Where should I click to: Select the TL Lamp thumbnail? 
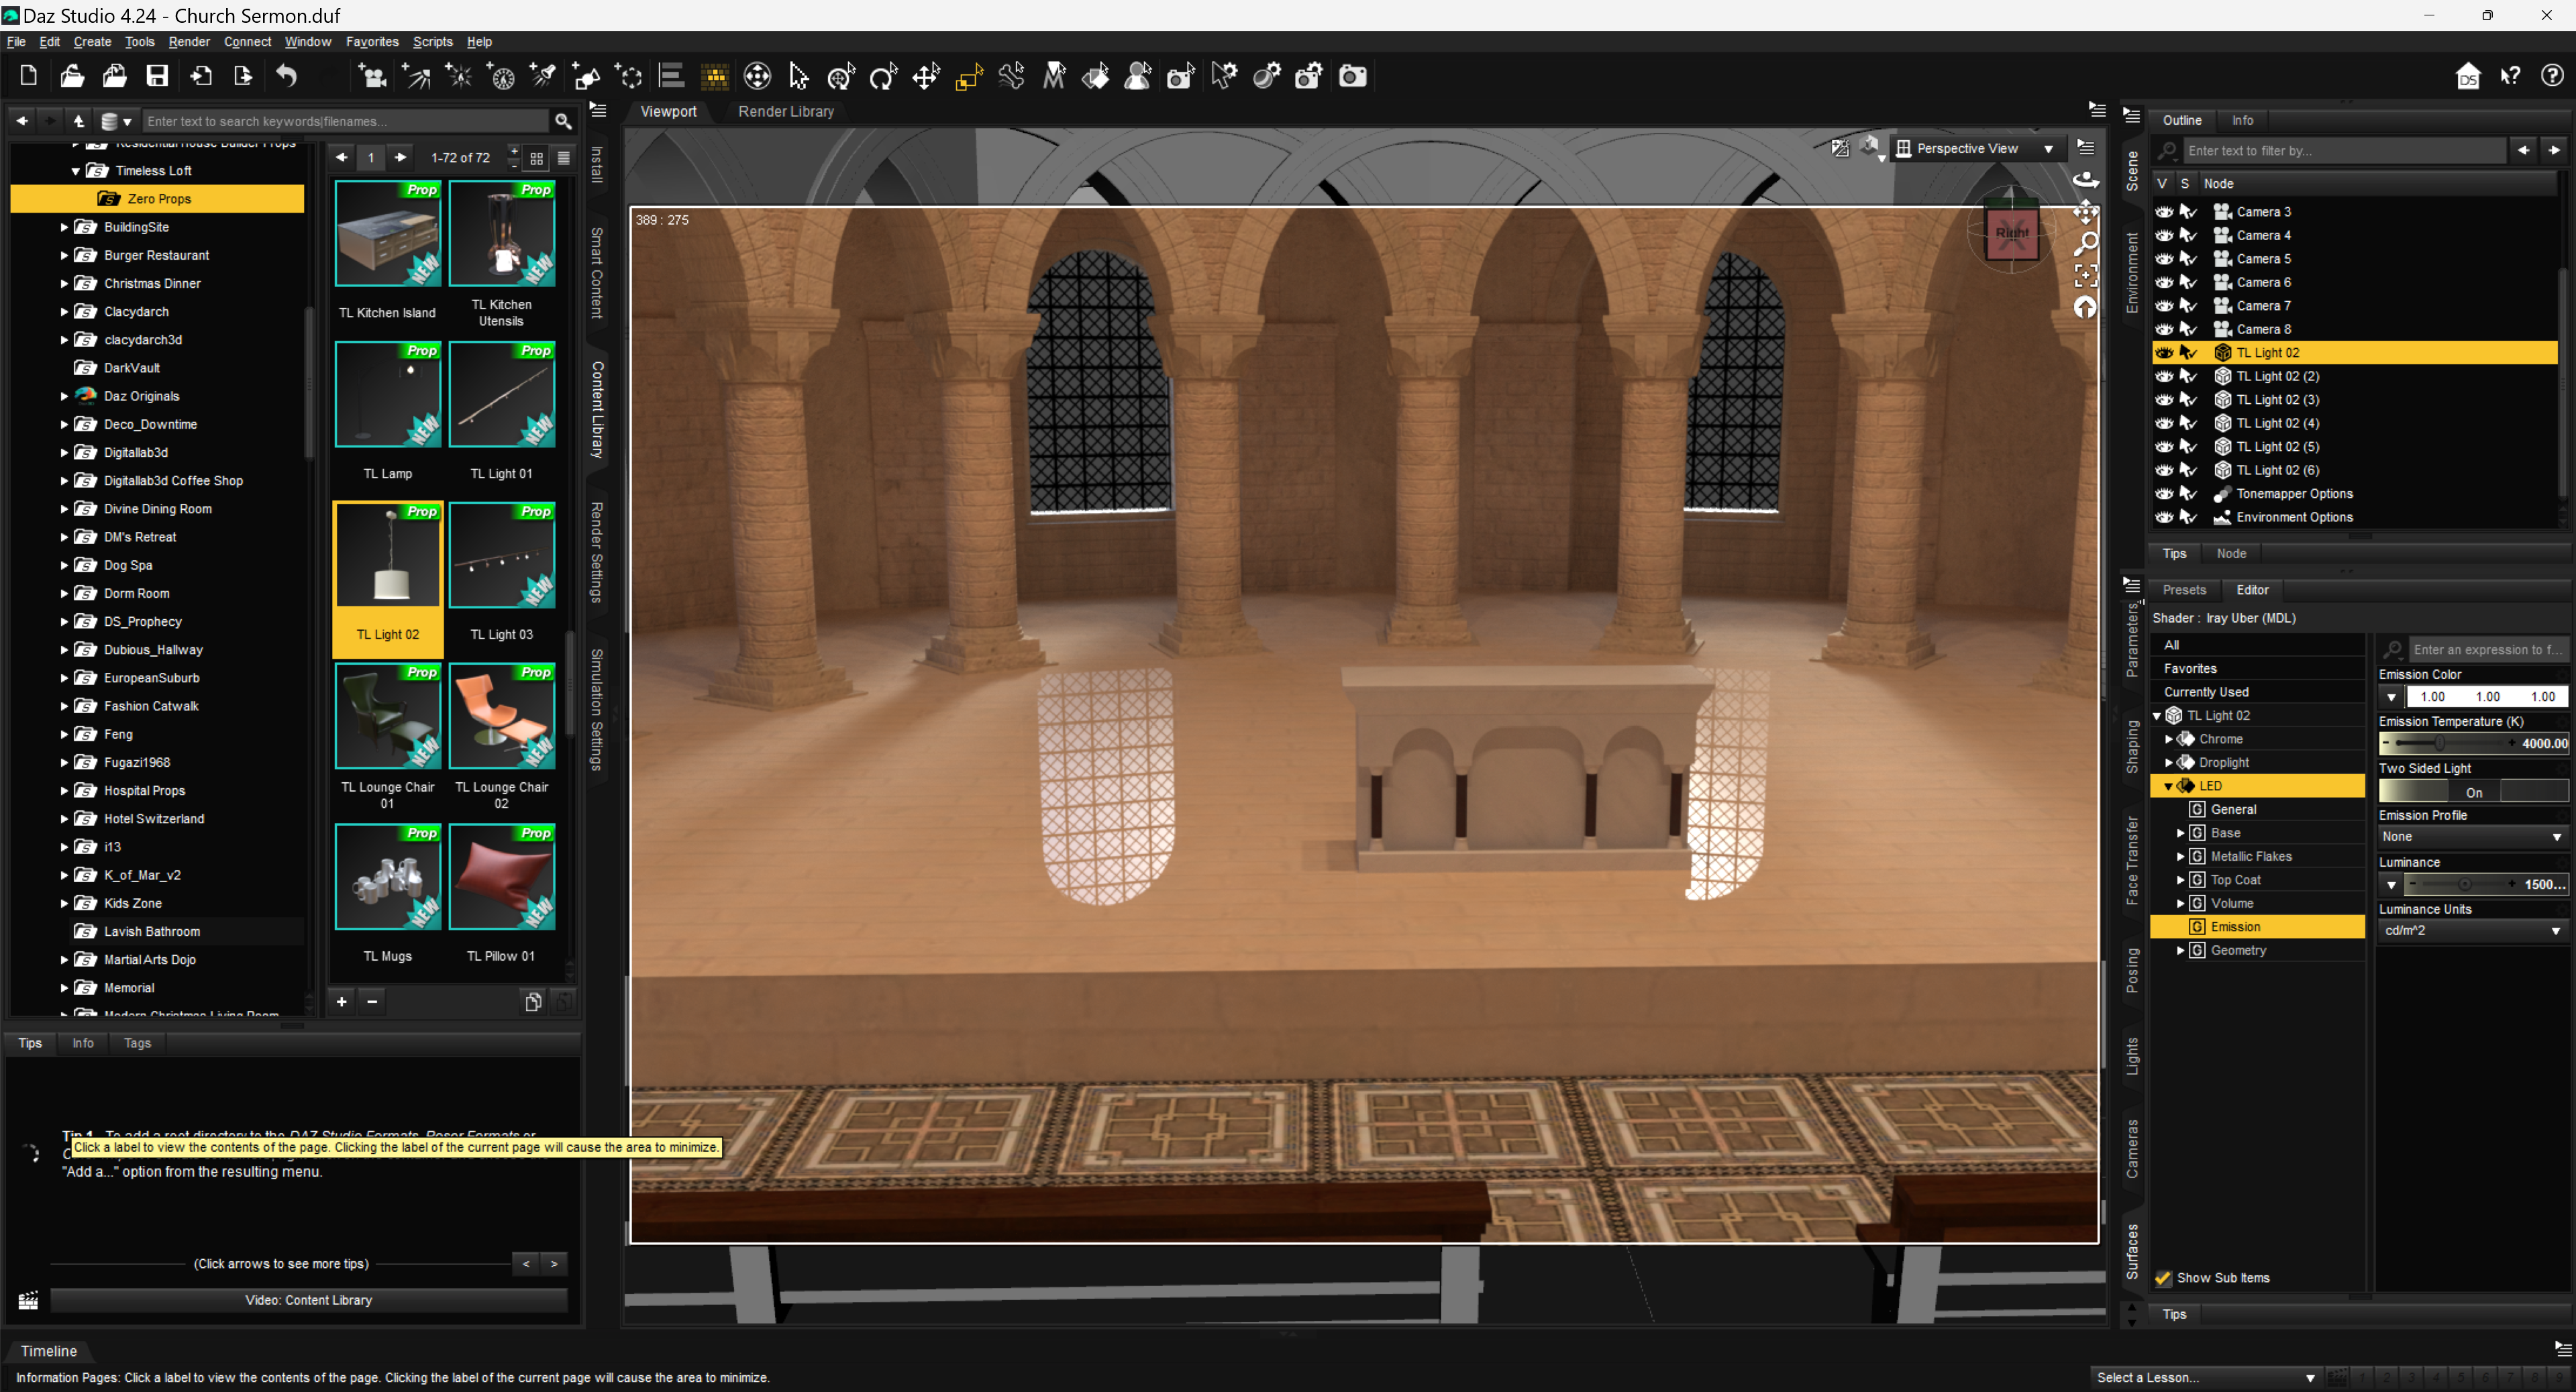388,395
